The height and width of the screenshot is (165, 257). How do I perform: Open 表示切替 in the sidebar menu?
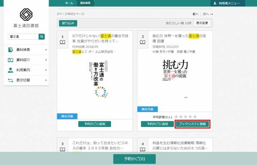[26, 80]
